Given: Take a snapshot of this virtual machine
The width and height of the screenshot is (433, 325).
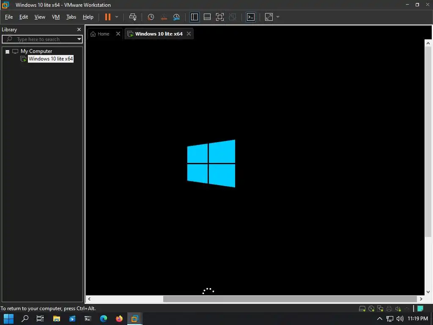Looking at the screenshot, I should [x=151, y=17].
